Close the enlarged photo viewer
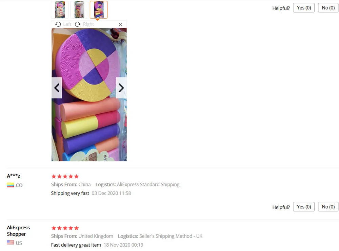339x251 pixels. [x=120, y=25]
